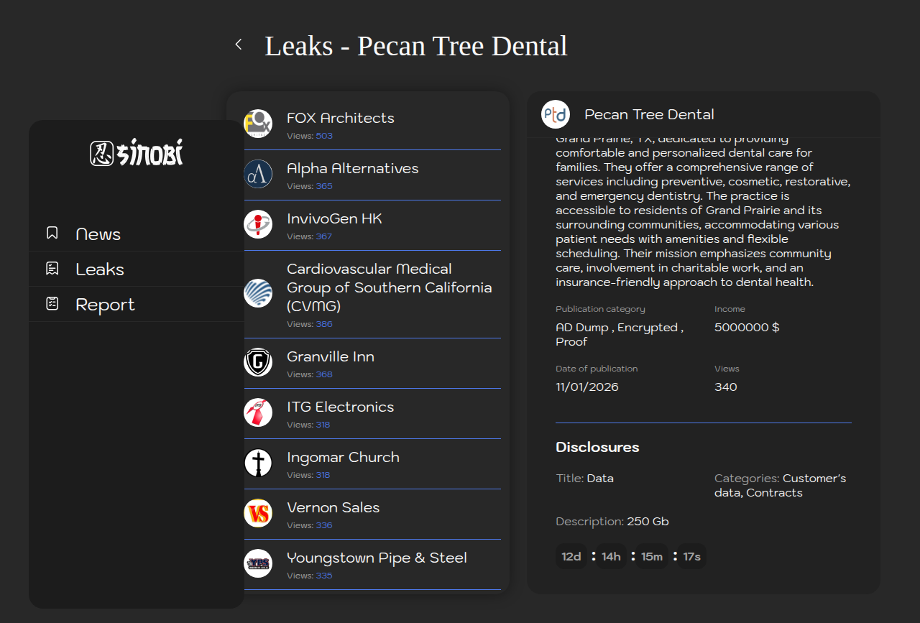Viewport: 920px width, 623px height.
Task: Click the Vernon Sales VS logo
Action: point(258,513)
